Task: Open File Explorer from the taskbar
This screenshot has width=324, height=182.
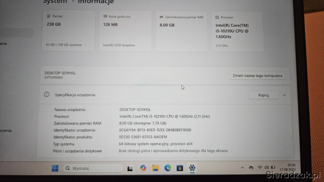Action: [155, 168]
